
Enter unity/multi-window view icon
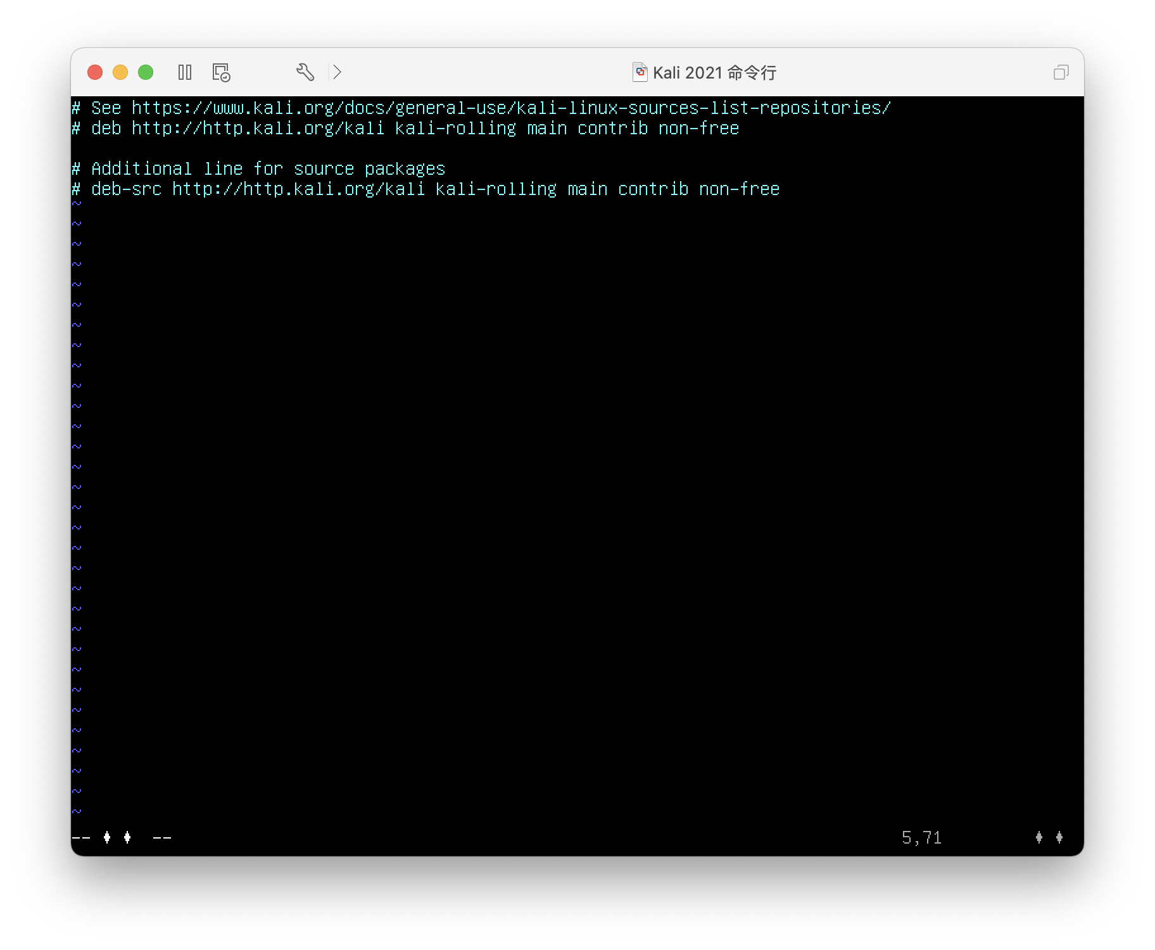click(1061, 72)
